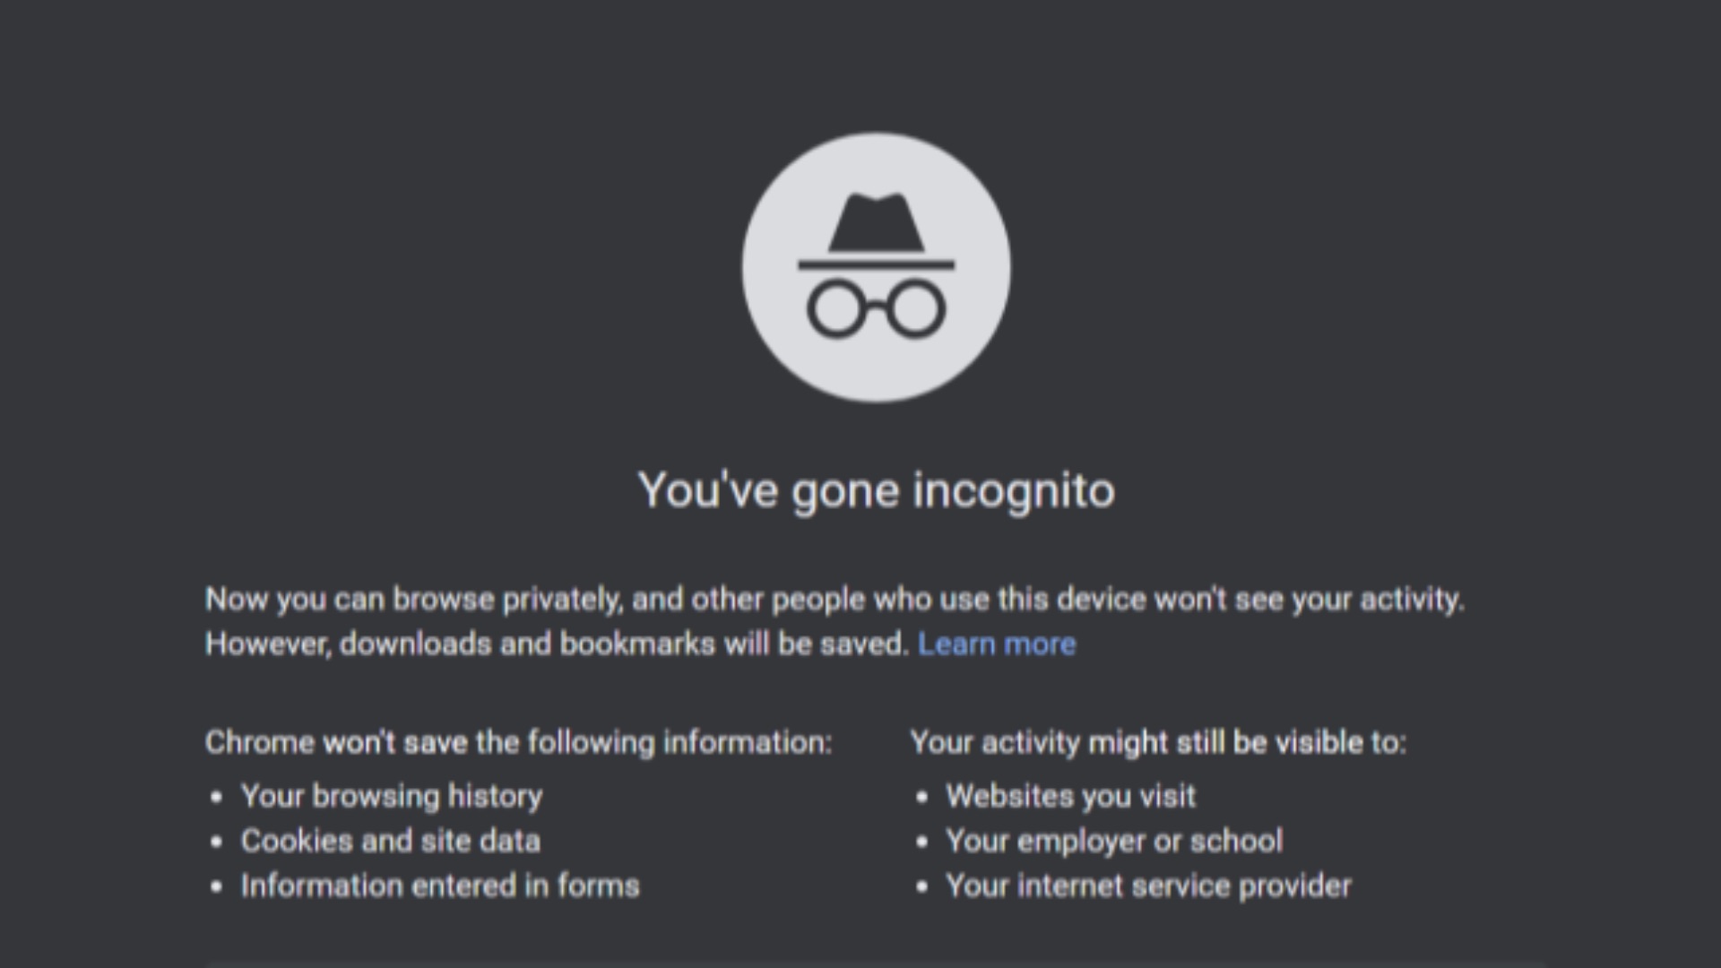Click the bullet beside Your browsing history

(x=215, y=796)
